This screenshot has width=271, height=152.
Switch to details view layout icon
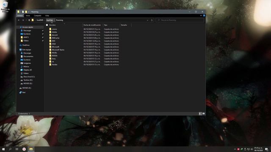(200, 114)
